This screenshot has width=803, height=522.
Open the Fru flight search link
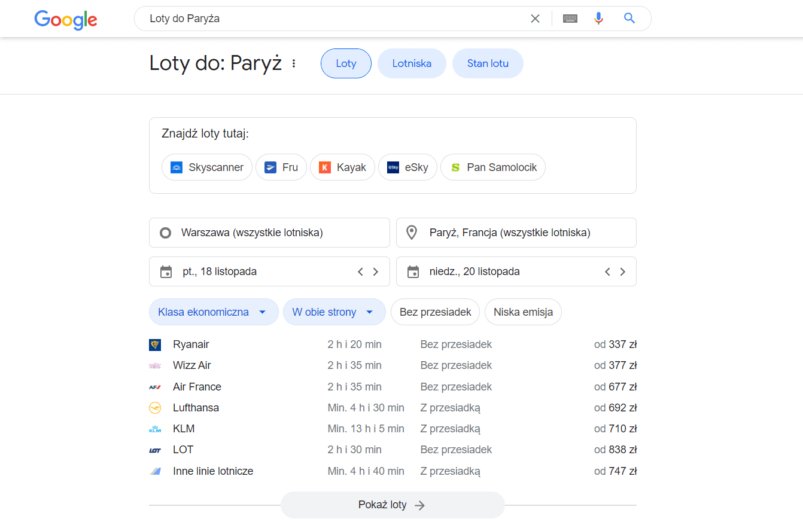point(281,167)
